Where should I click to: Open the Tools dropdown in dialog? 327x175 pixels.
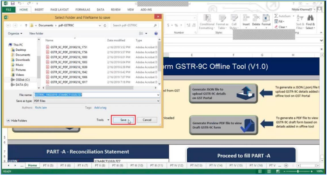point(103,120)
